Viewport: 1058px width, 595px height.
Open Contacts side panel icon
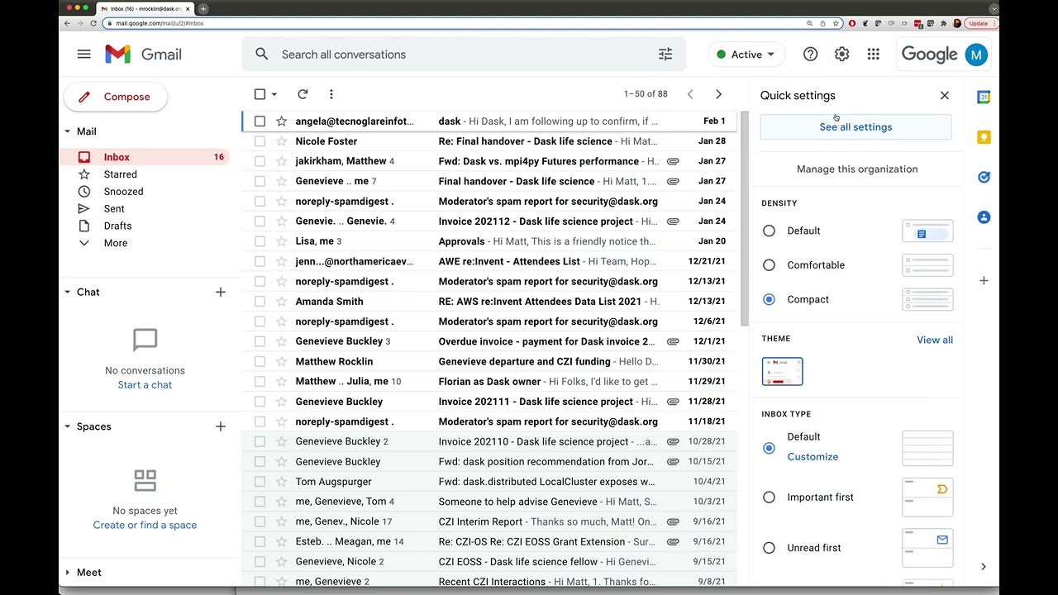coord(984,217)
